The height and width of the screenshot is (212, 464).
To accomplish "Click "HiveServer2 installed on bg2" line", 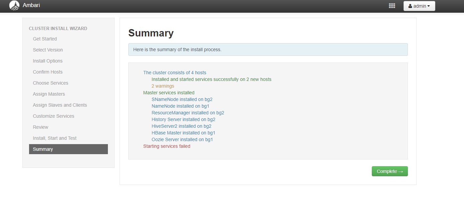I will (x=181, y=126).
